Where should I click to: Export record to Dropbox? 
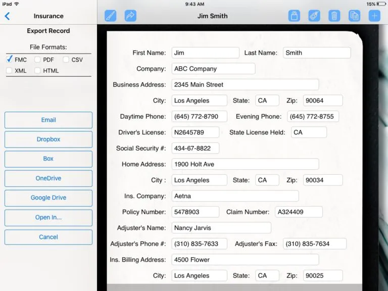[x=48, y=139]
